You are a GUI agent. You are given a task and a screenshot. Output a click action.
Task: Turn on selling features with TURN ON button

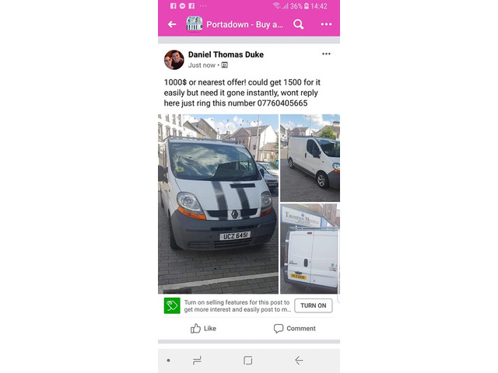313,305
